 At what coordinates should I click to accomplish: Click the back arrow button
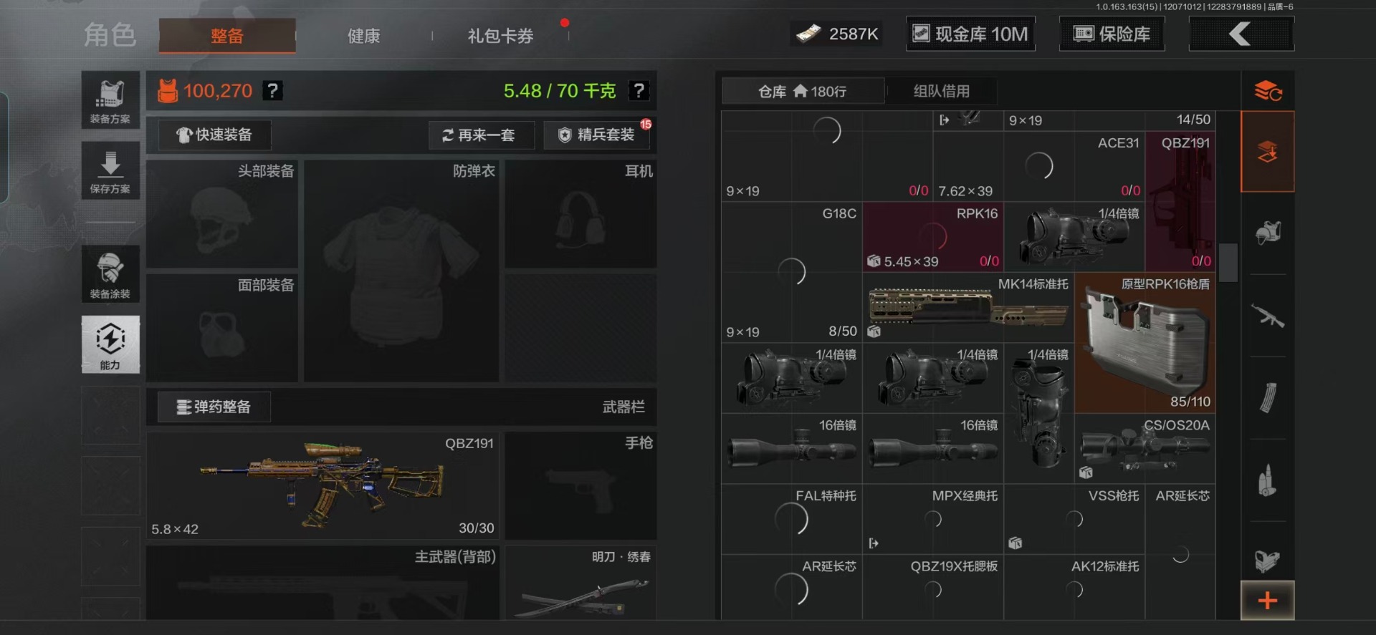click(x=1241, y=34)
